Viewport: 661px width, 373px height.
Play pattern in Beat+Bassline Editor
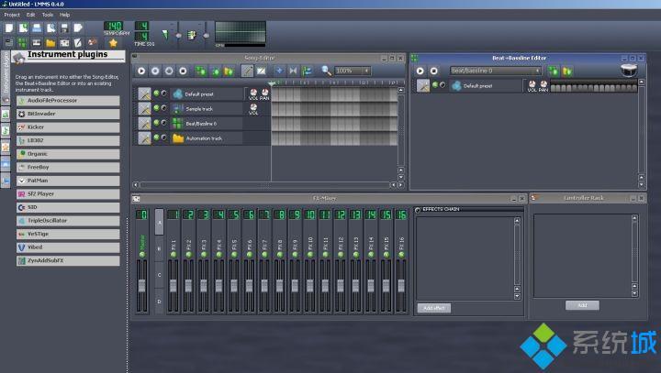click(420, 71)
